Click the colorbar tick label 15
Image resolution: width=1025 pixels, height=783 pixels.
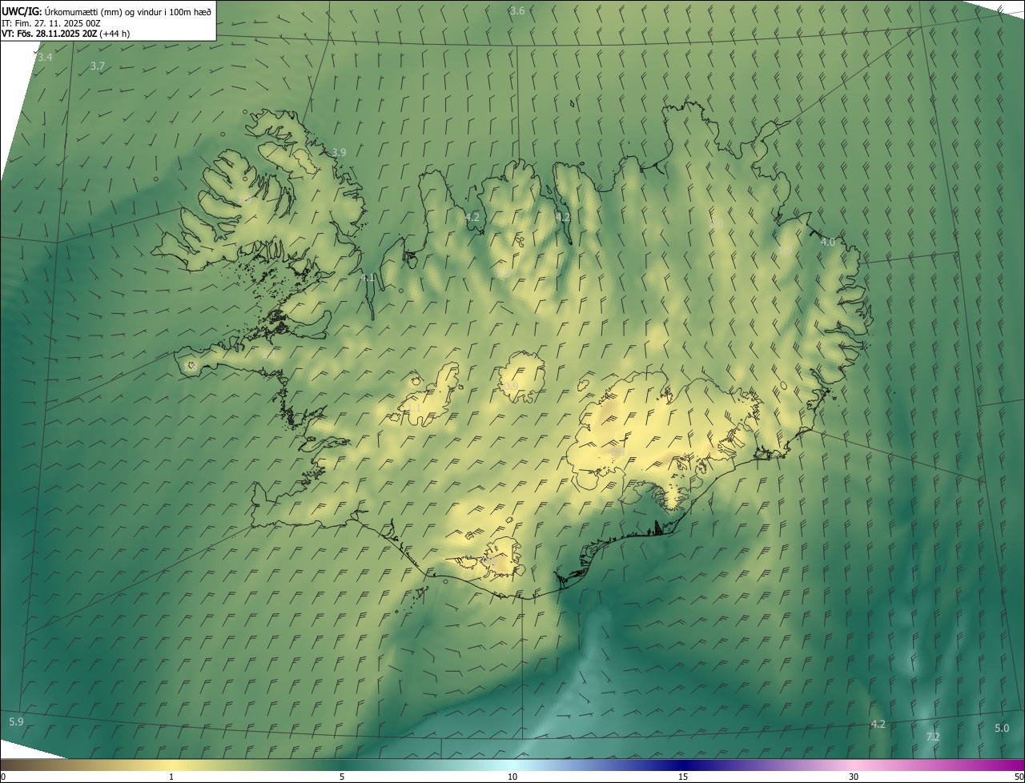(683, 777)
